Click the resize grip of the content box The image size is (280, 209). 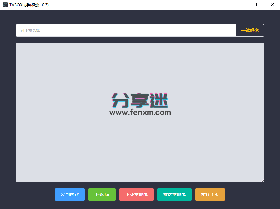coord(263,180)
